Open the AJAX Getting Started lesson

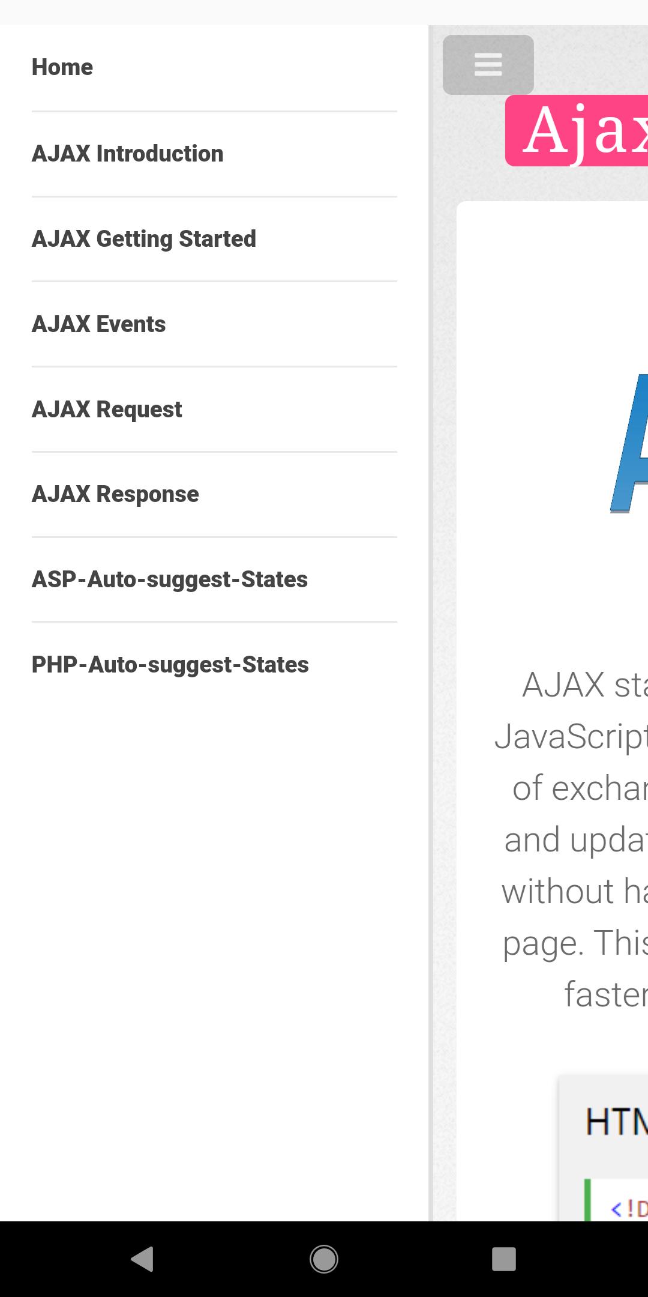(214, 239)
